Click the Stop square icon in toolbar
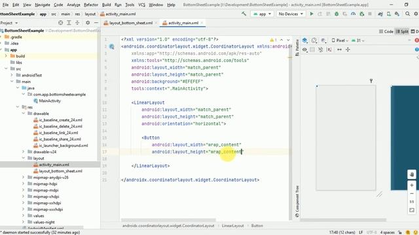The image size is (419, 235). pos(370,14)
